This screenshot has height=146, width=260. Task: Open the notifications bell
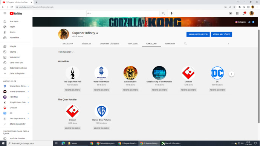(x=244, y=14)
